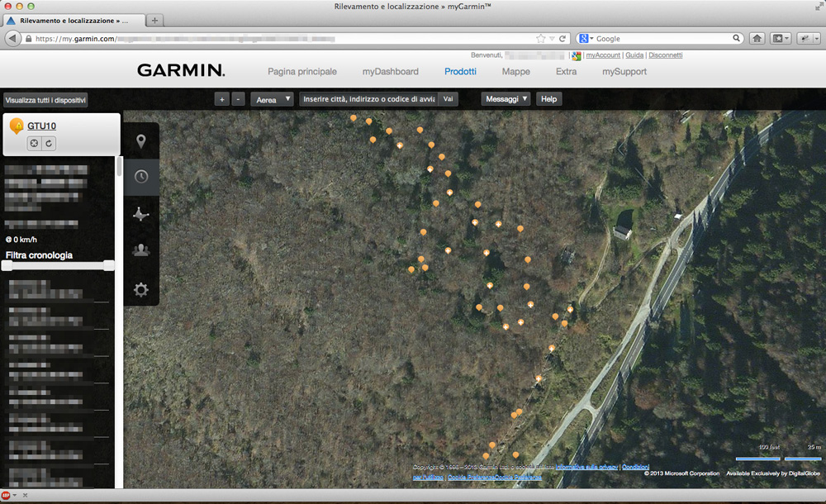Open Informativa sulla privacy link
Image resolution: width=826 pixels, height=504 pixels.
[x=586, y=467]
